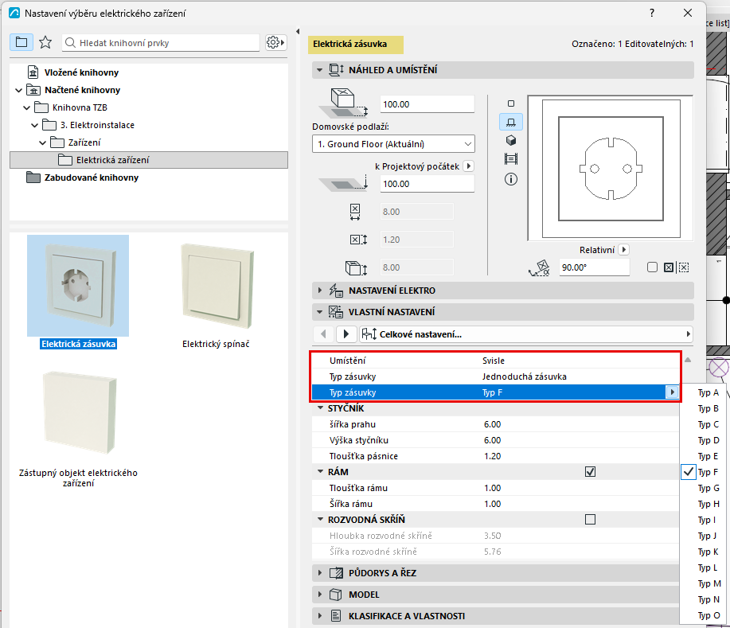Show favorites with the star icon
Viewport: 730px width, 628px height.
[45, 42]
